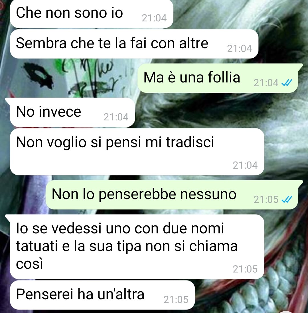308x313 pixels.
Task: Select the "No invece" message bubble
Action: [73, 113]
